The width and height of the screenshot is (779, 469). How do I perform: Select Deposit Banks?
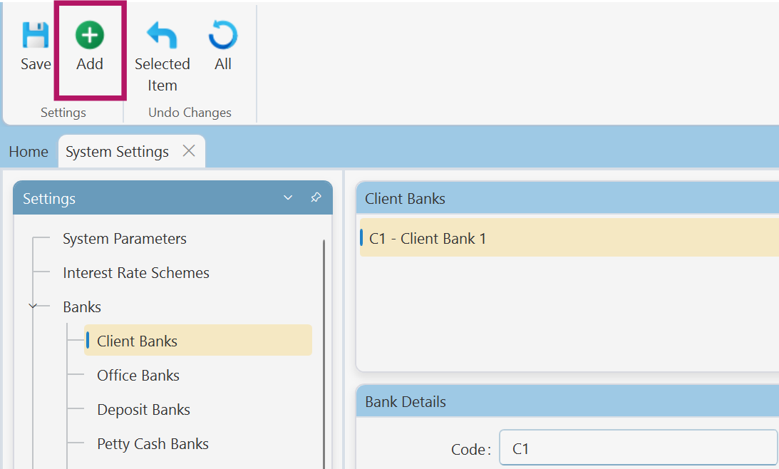(x=143, y=409)
